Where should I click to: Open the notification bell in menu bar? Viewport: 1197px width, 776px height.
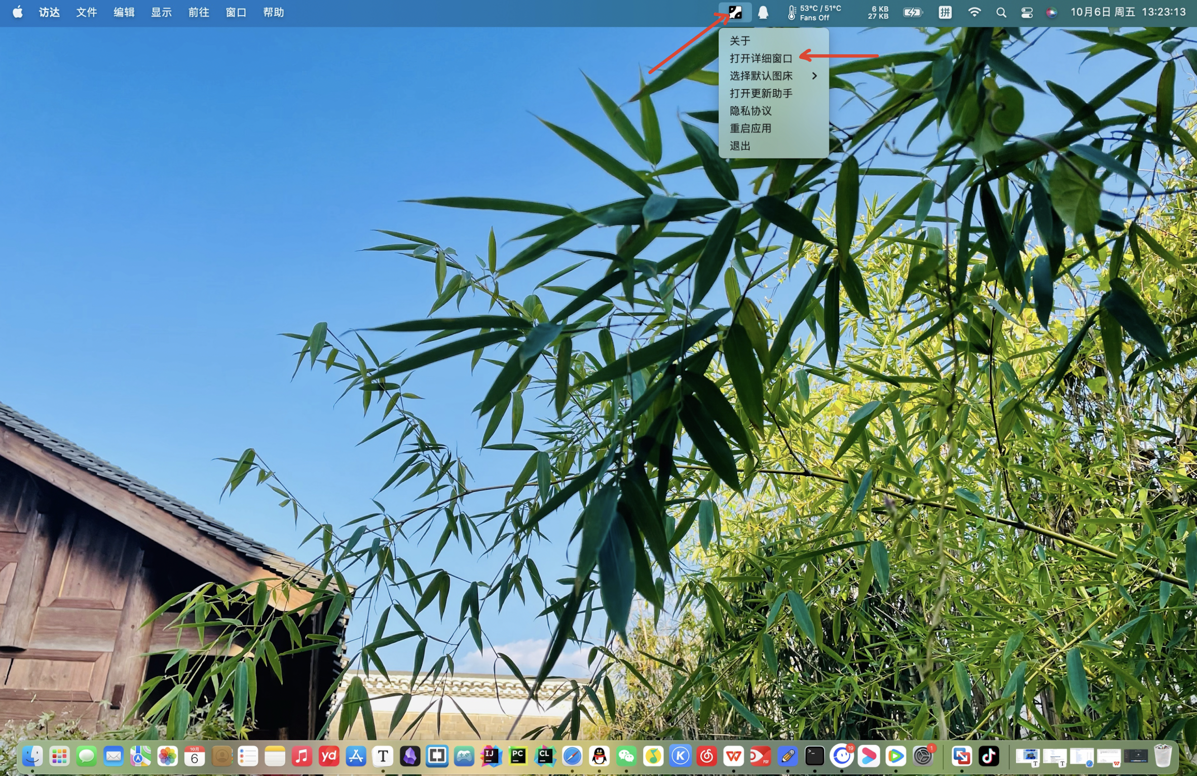click(763, 12)
